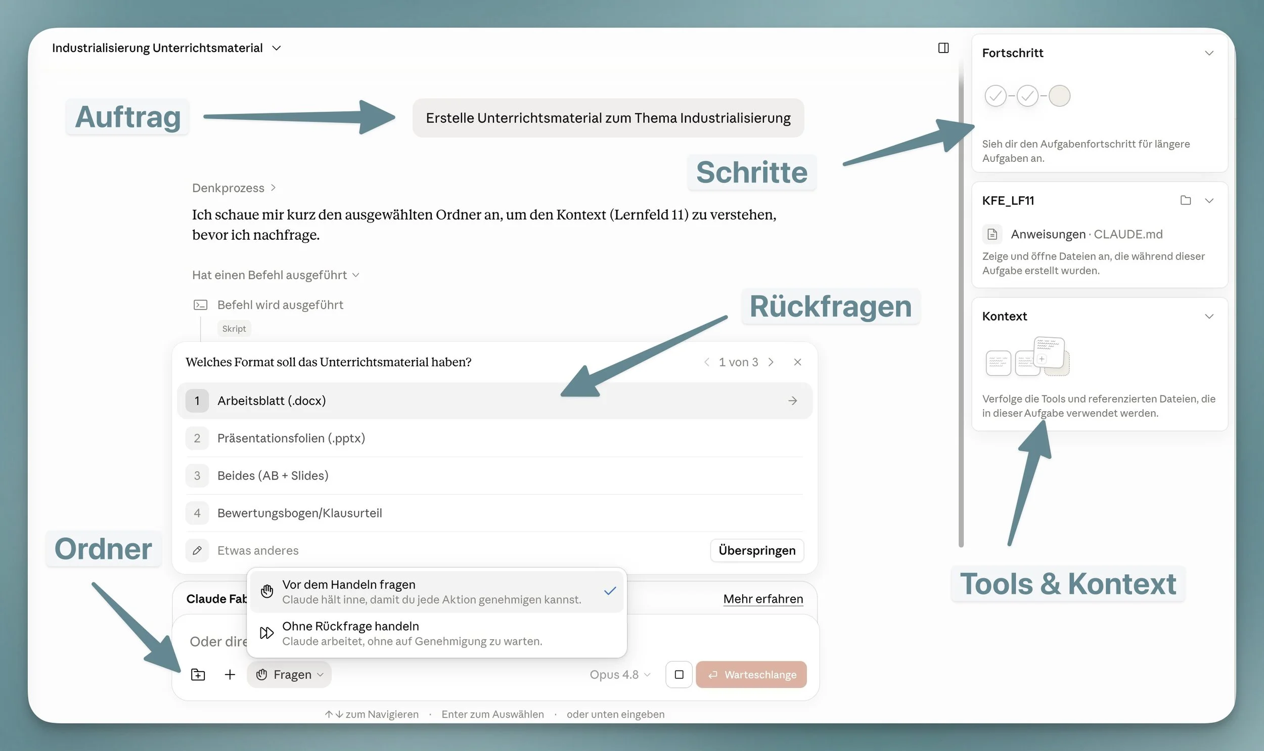Click the plus attachment icon
1264x751 pixels.
[230, 675]
